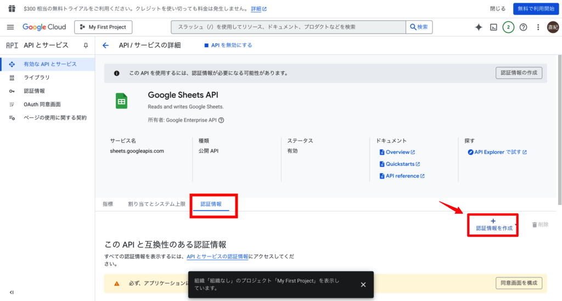
Task: Click the key icon beside 認証情報
Action: coord(12,91)
